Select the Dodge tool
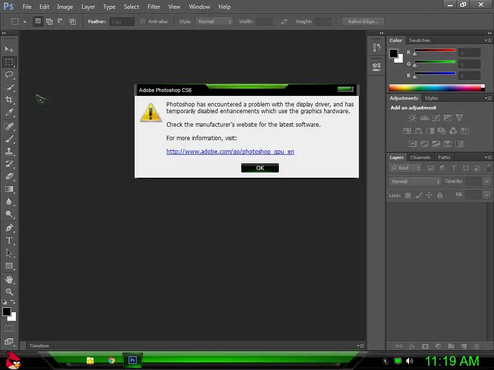 click(x=9, y=214)
